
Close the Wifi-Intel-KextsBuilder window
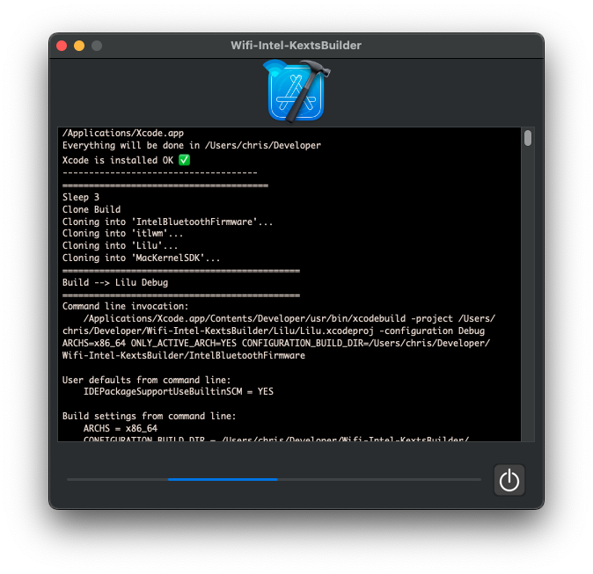[62, 46]
